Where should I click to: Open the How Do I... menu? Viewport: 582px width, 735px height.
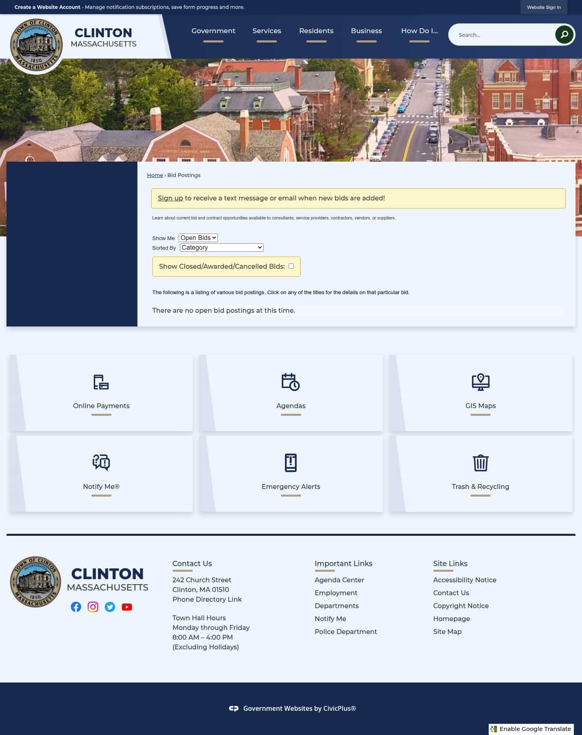click(420, 31)
